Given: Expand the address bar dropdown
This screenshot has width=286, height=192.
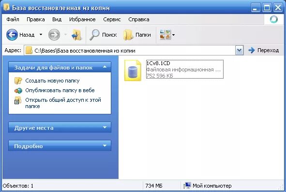Looking at the screenshot, I should click(x=239, y=50).
